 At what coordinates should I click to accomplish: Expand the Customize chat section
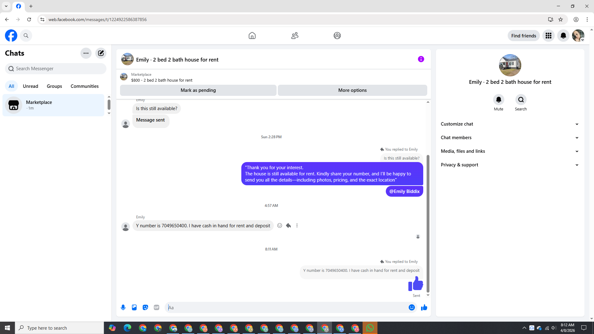pos(510,124)
